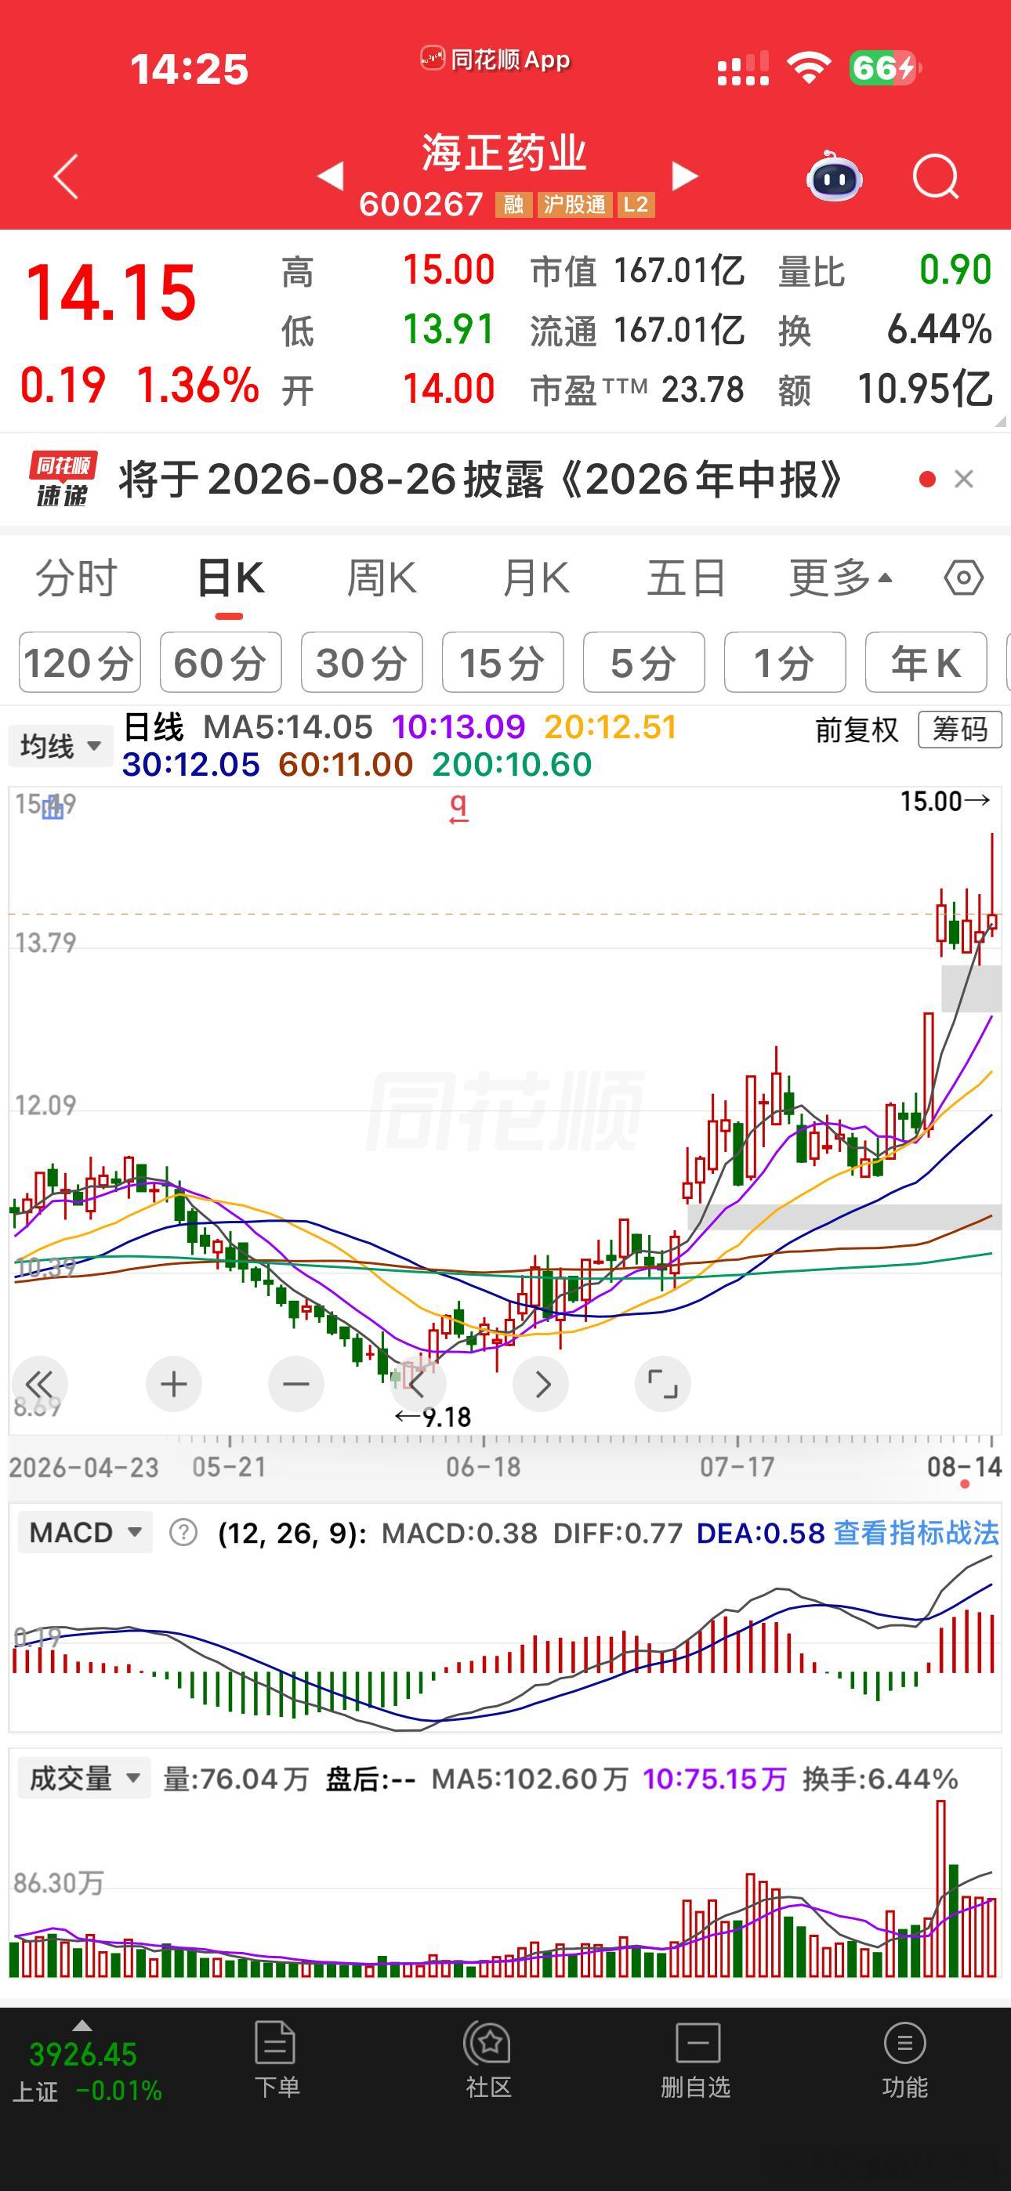Screen dimensions: 1011x2191
Task: Switch to the 五日 tab
Action: (x=686, y=578)
